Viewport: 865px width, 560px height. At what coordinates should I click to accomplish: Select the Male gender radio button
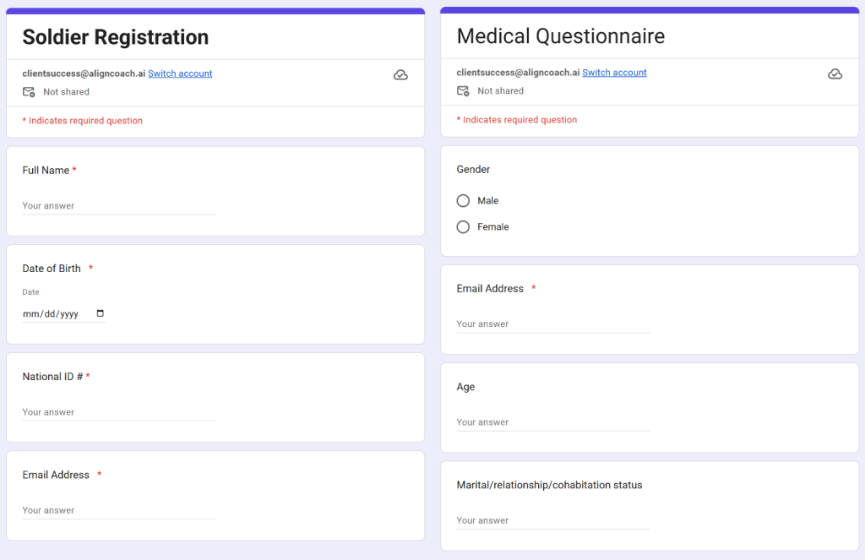(x=463, y=201)
